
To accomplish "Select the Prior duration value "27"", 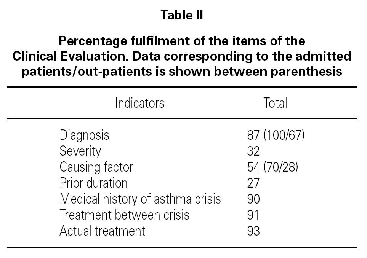I will click(253, 183).
